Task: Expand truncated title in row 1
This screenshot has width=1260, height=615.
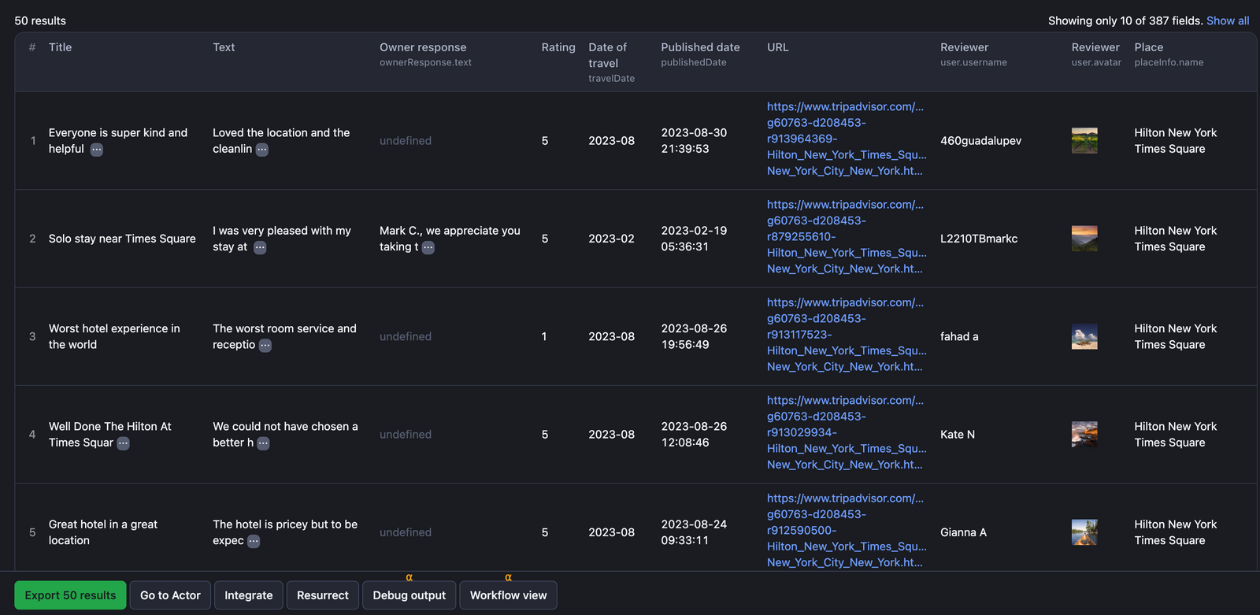Action: pos(96,150)
